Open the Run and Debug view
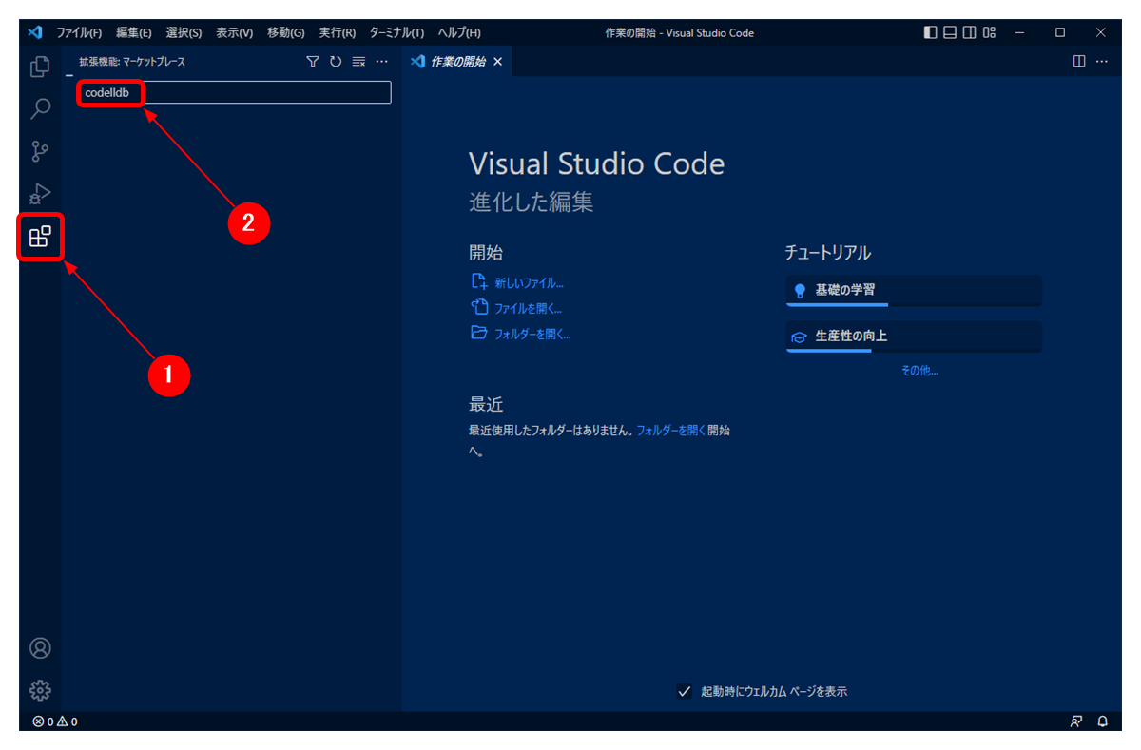Image resolution: width=1141 pixels, height=750 pixels. (x=40, y=193)
